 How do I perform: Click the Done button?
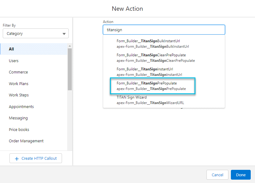pyautogui.click(x=241, y=174)
